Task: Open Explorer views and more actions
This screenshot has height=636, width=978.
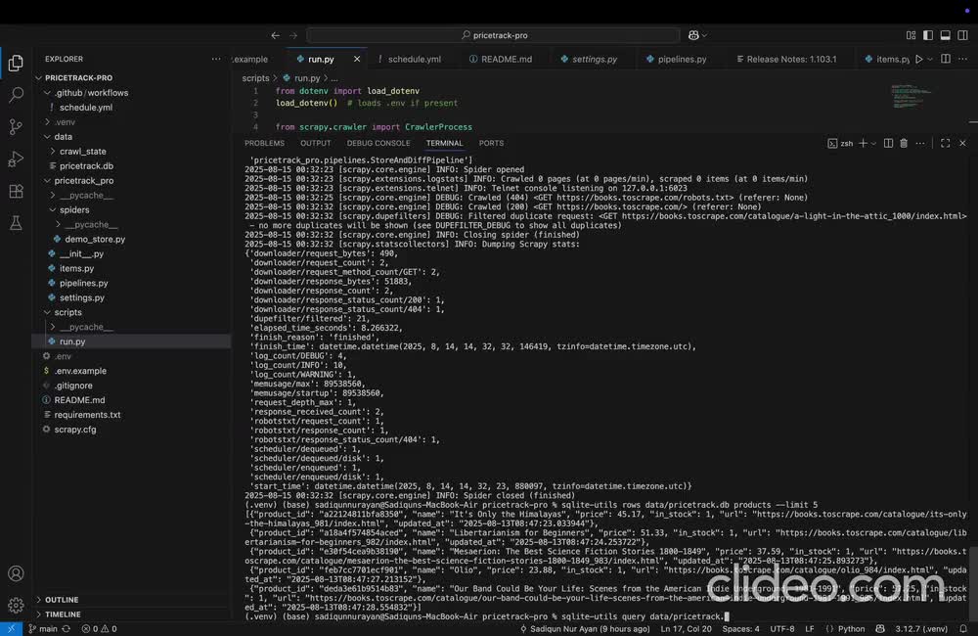Action: (x=216, y=59)
